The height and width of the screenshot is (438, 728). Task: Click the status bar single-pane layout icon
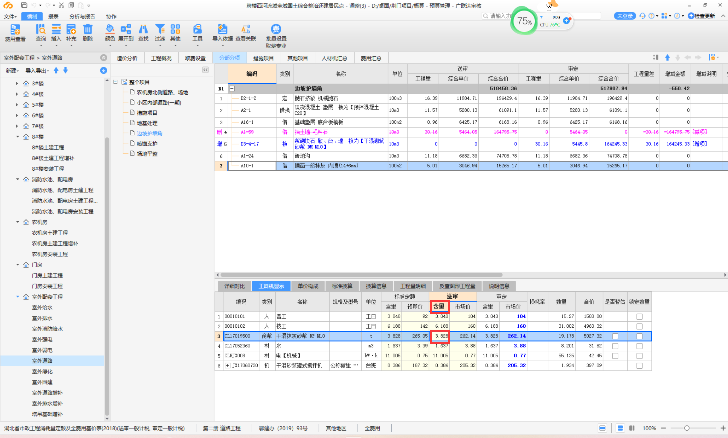tap(602, 428)
